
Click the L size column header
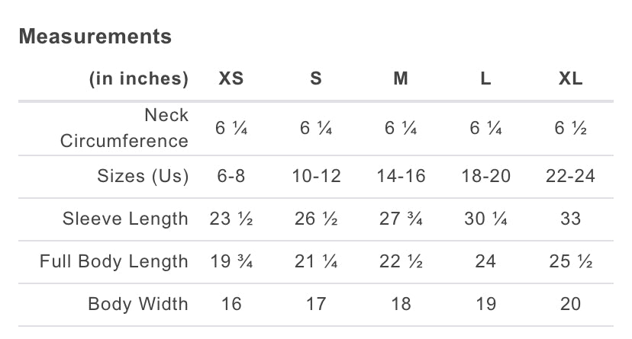[x=485, y=78]
